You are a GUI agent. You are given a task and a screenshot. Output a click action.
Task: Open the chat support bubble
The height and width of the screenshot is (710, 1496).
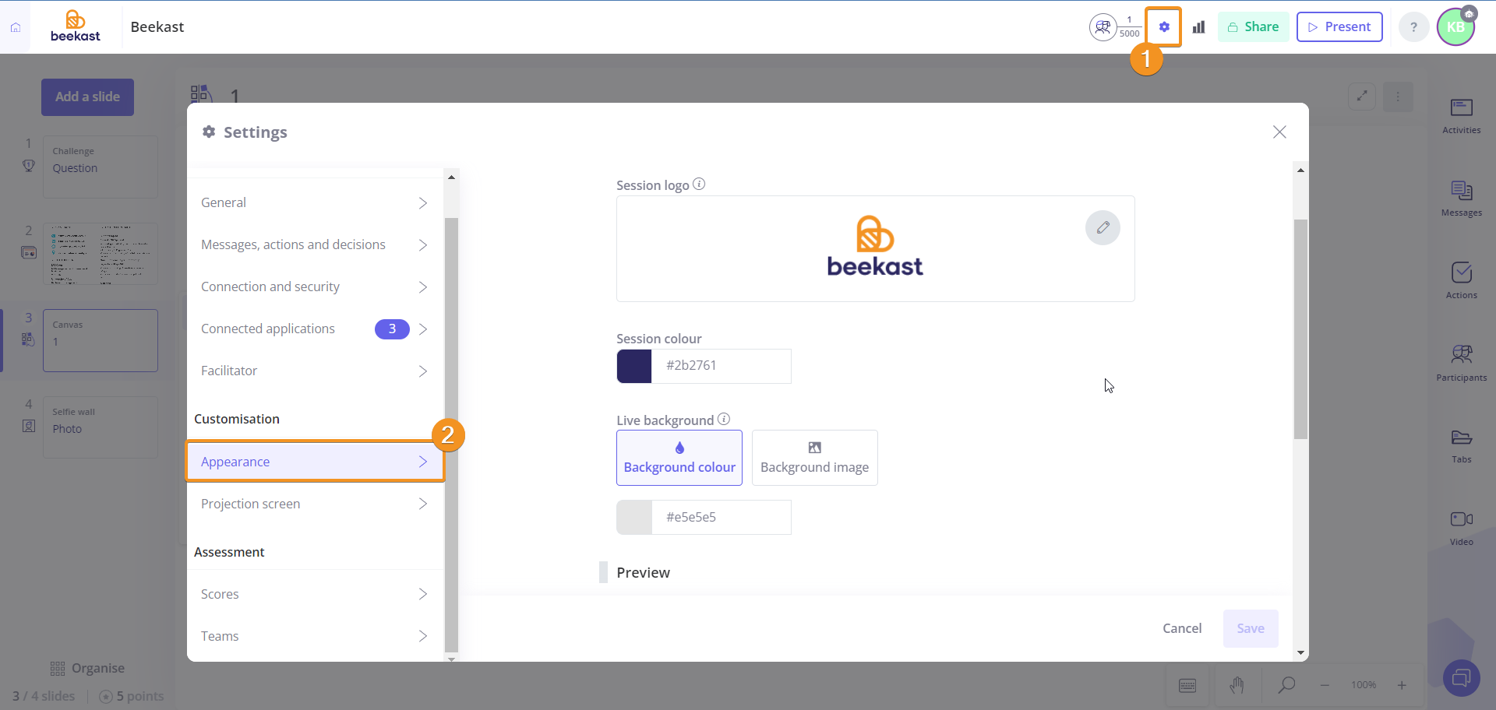coord(1461,678)
